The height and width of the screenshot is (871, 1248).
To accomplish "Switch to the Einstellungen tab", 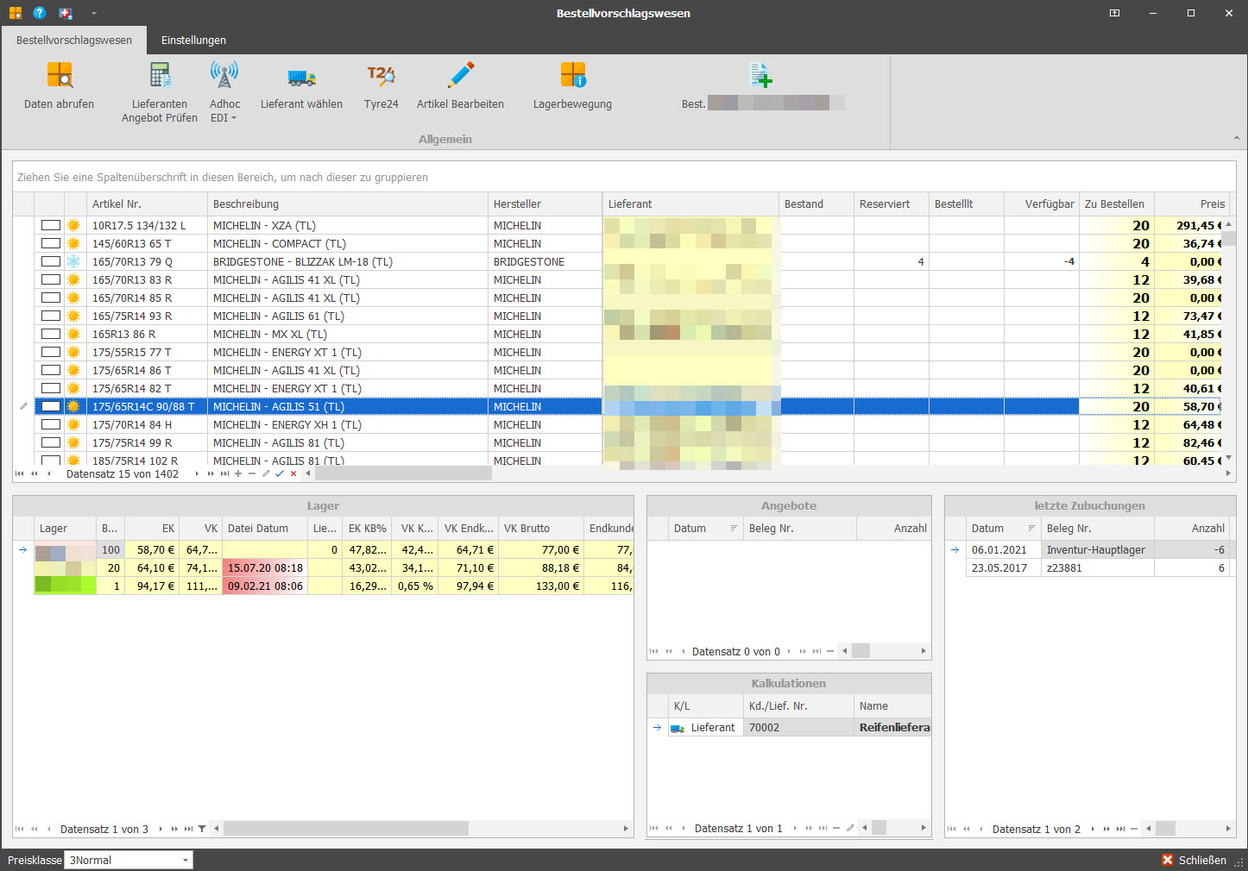I will tap(193, 41).
